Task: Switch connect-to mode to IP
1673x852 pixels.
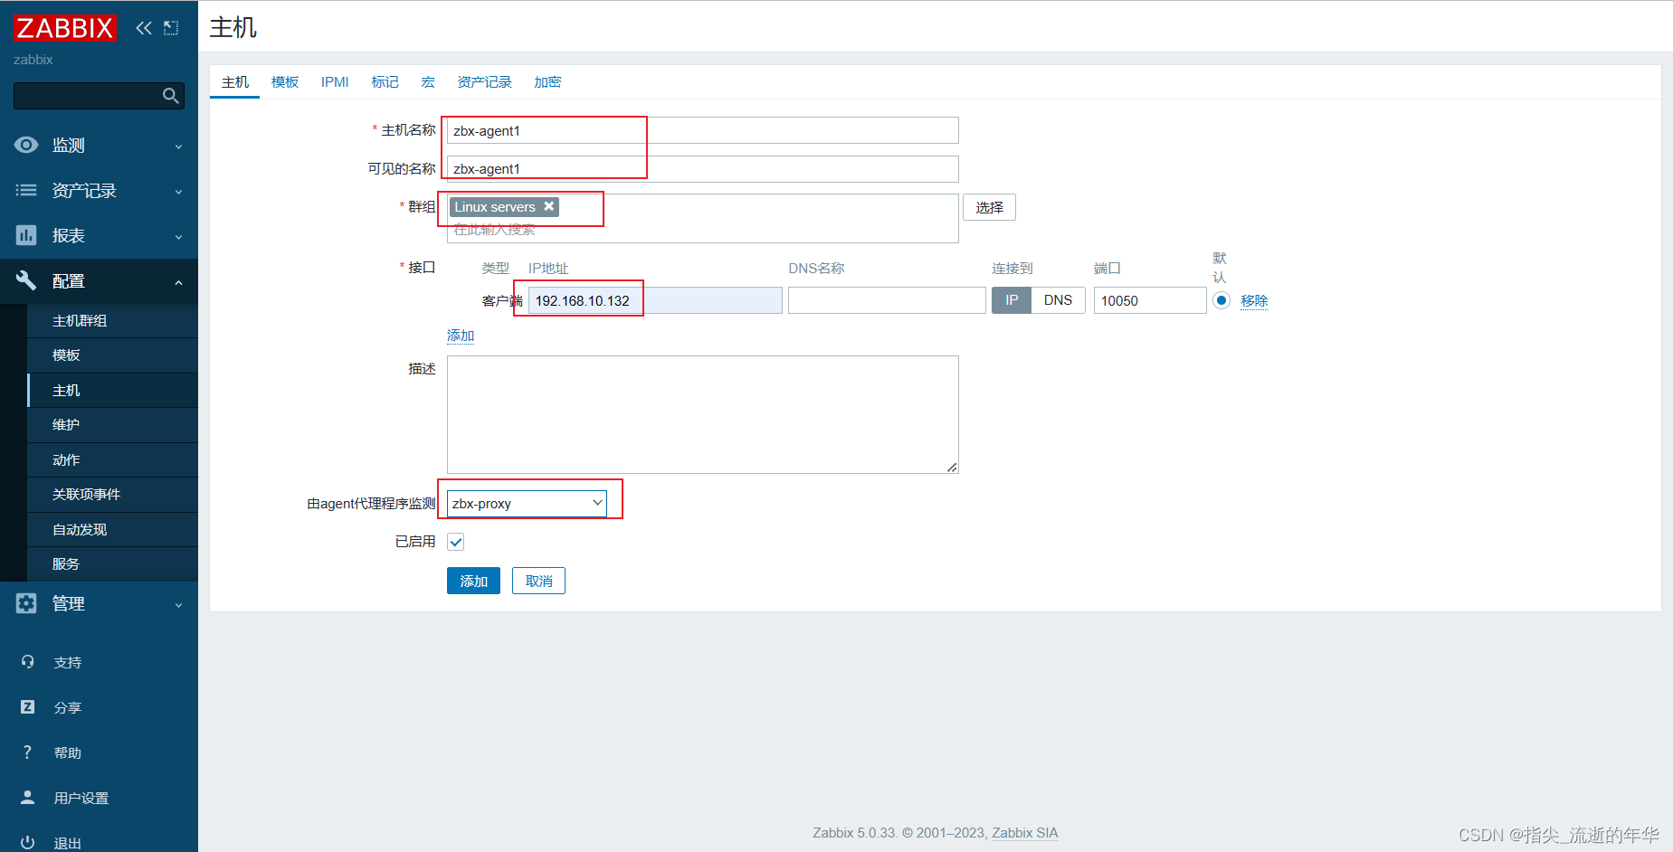Action: click(1012, 300)
